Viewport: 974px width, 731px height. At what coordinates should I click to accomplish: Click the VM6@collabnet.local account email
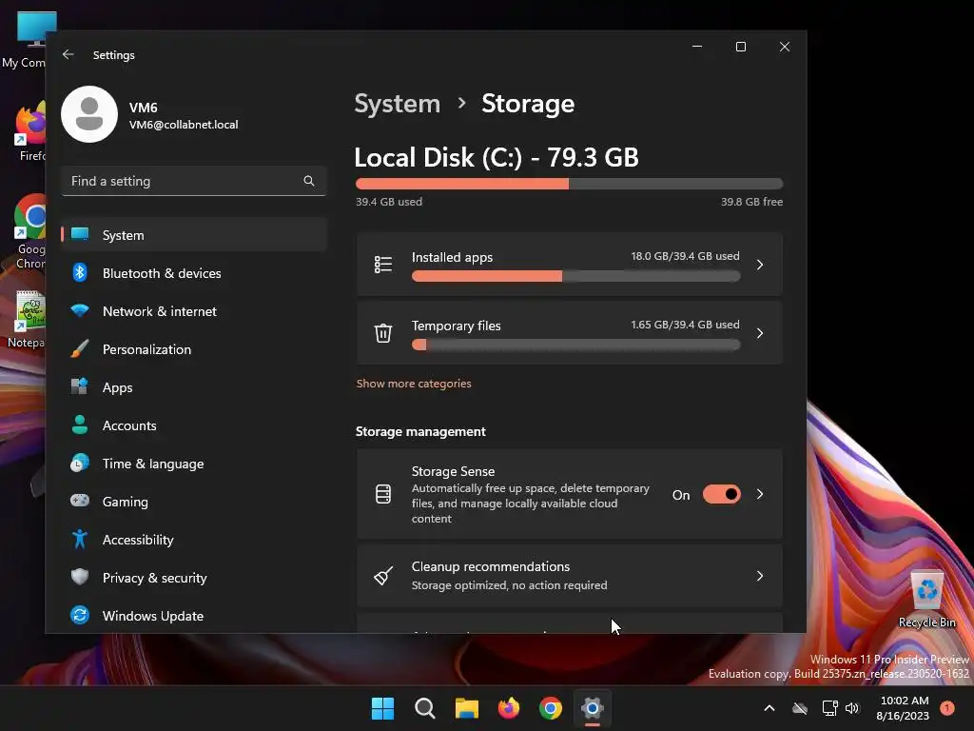coord(184,125)
